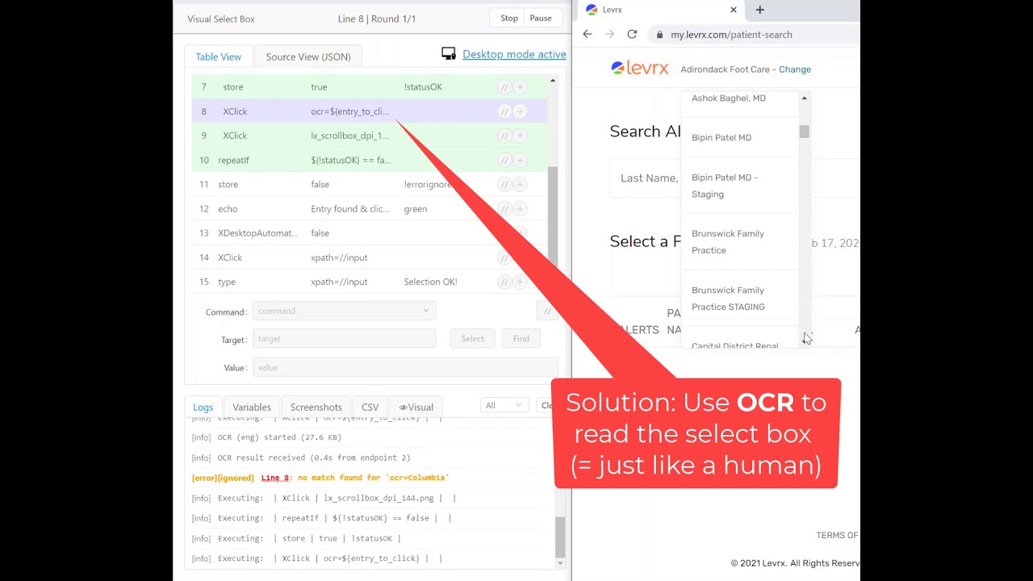Click the Desktop mode active link

[514, 54]
